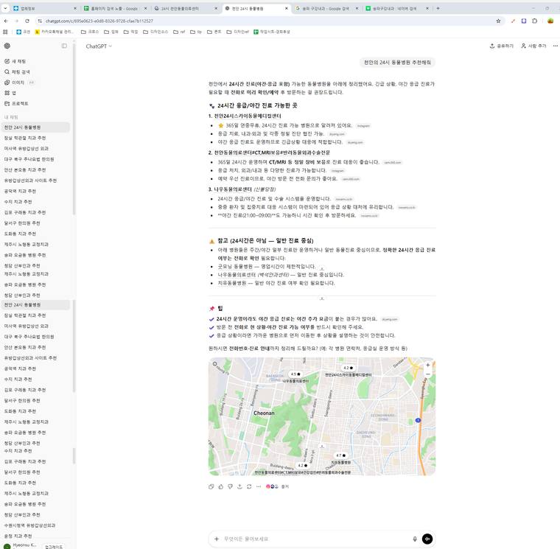Open the Chrome extensions puzzle icon
Viewport: 560px width, 549px height.
point(535,21)
